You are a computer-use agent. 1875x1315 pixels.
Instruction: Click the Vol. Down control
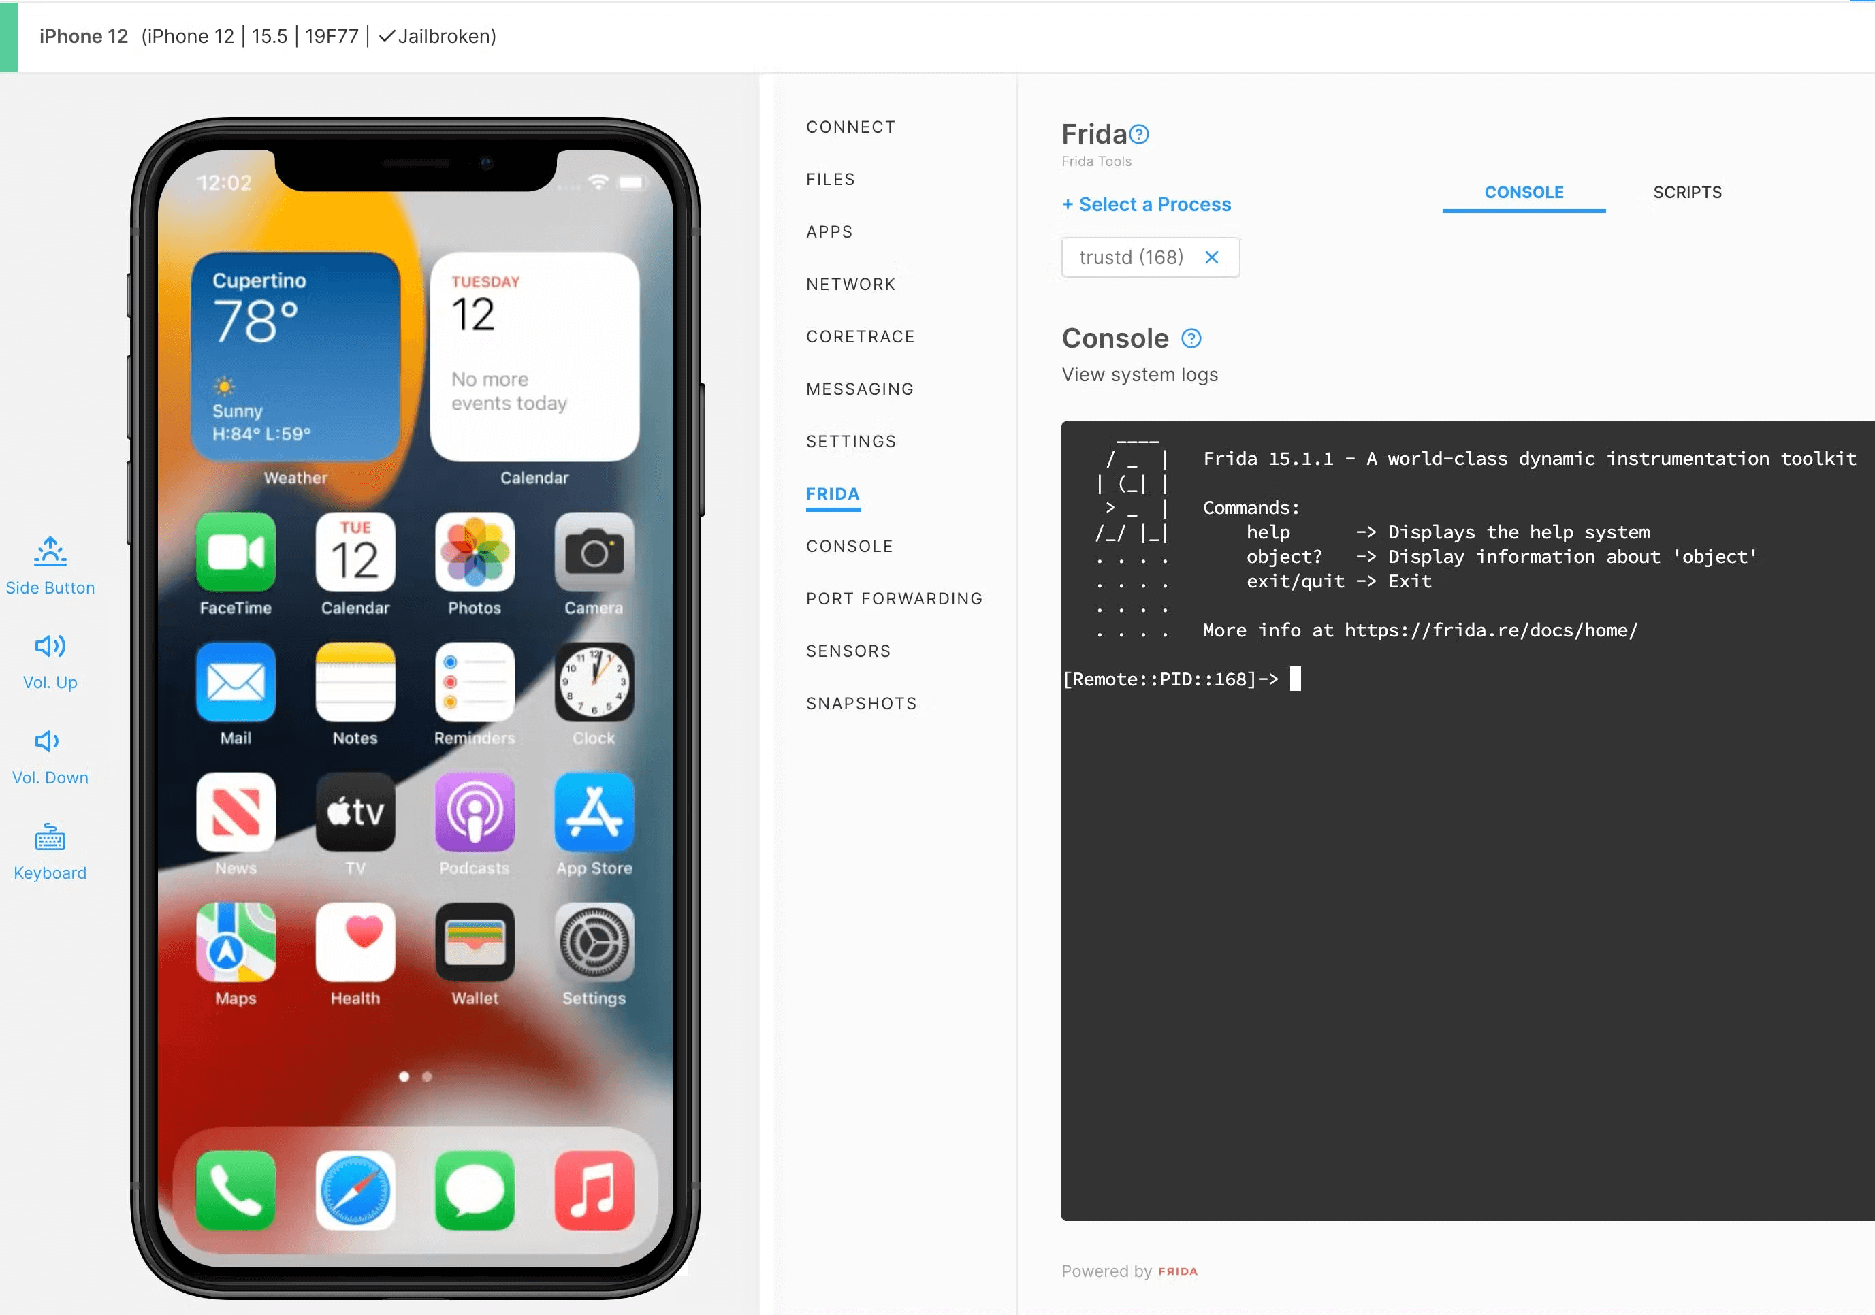pyautogui.click(x=50, y=758)
